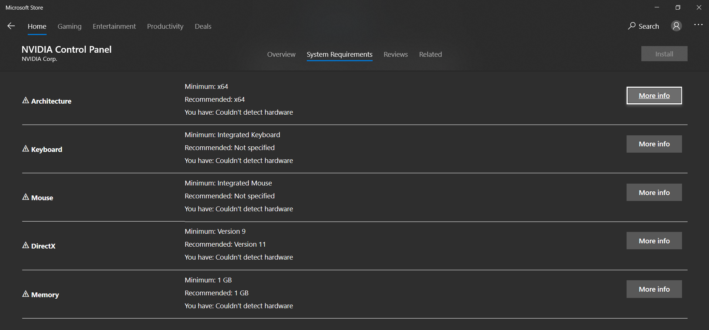Click the warning icon next to Architecture
709x330 pixels.
pos(26,100)
